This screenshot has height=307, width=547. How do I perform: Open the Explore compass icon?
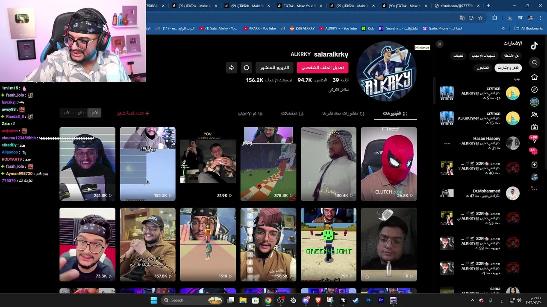tap(534, 90)
